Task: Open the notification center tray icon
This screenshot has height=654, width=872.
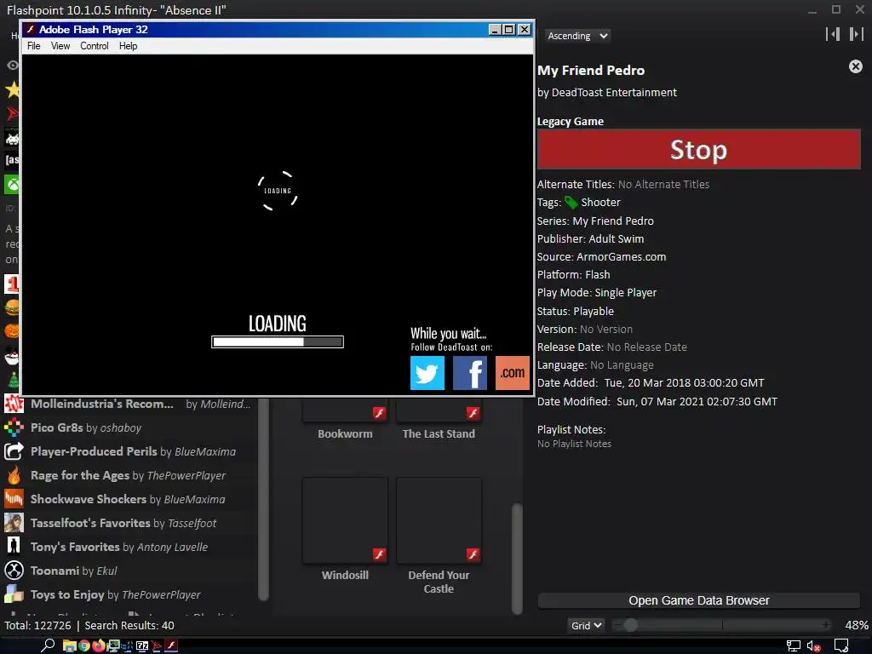Action: (842, 646)
